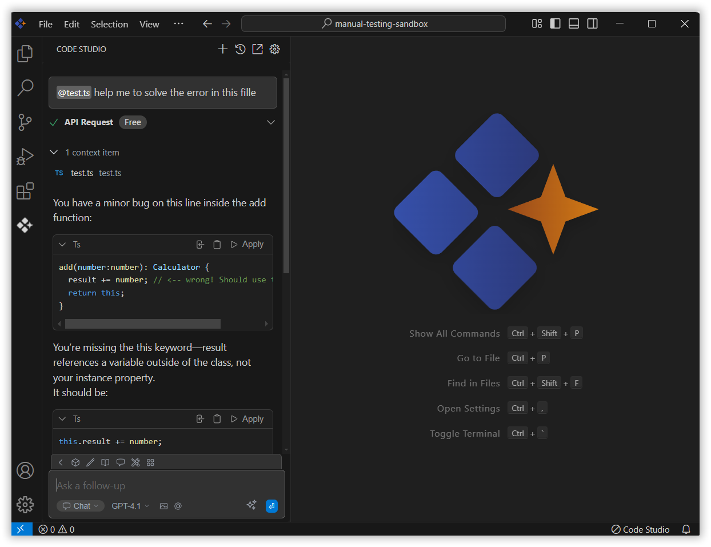Click the code block scroll right arrow
711x547 pixels.
point(266,324)
